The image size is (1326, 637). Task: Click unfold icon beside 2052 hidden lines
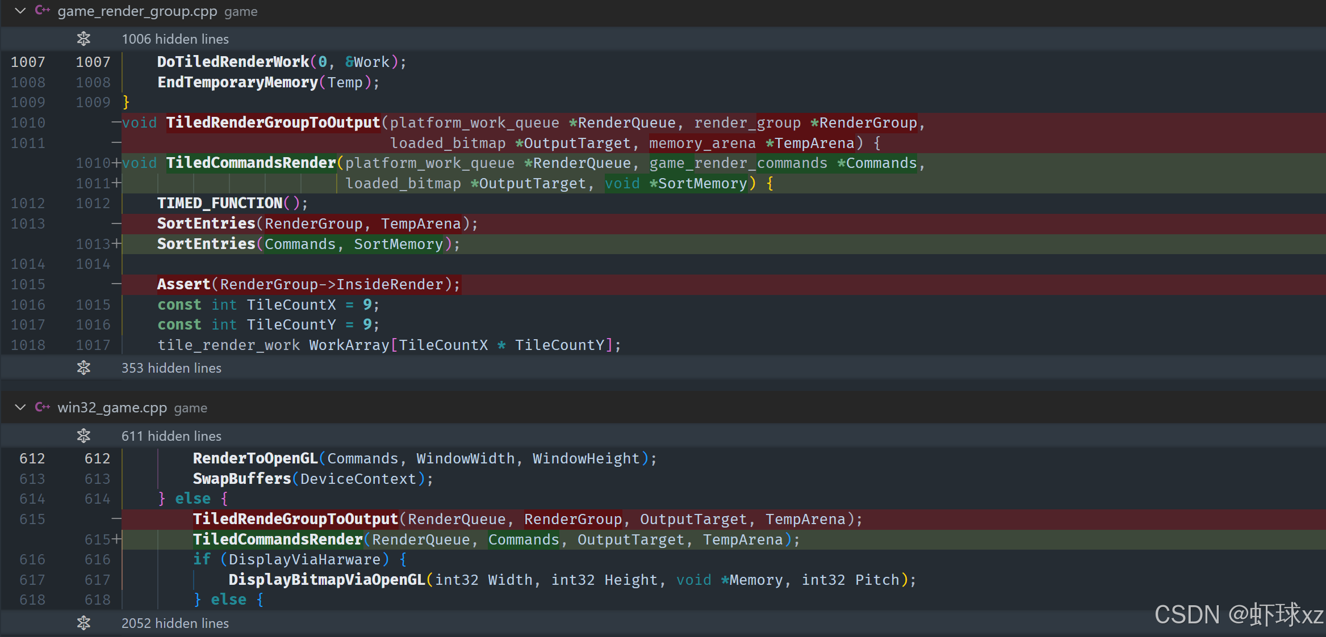click(83, 623)
